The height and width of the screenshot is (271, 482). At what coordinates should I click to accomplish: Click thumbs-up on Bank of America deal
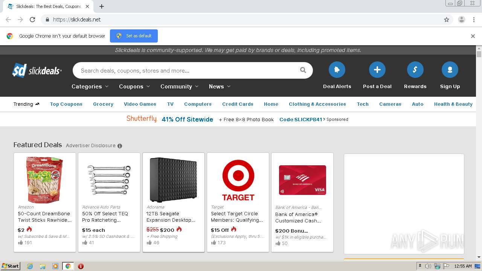(278, 244)
